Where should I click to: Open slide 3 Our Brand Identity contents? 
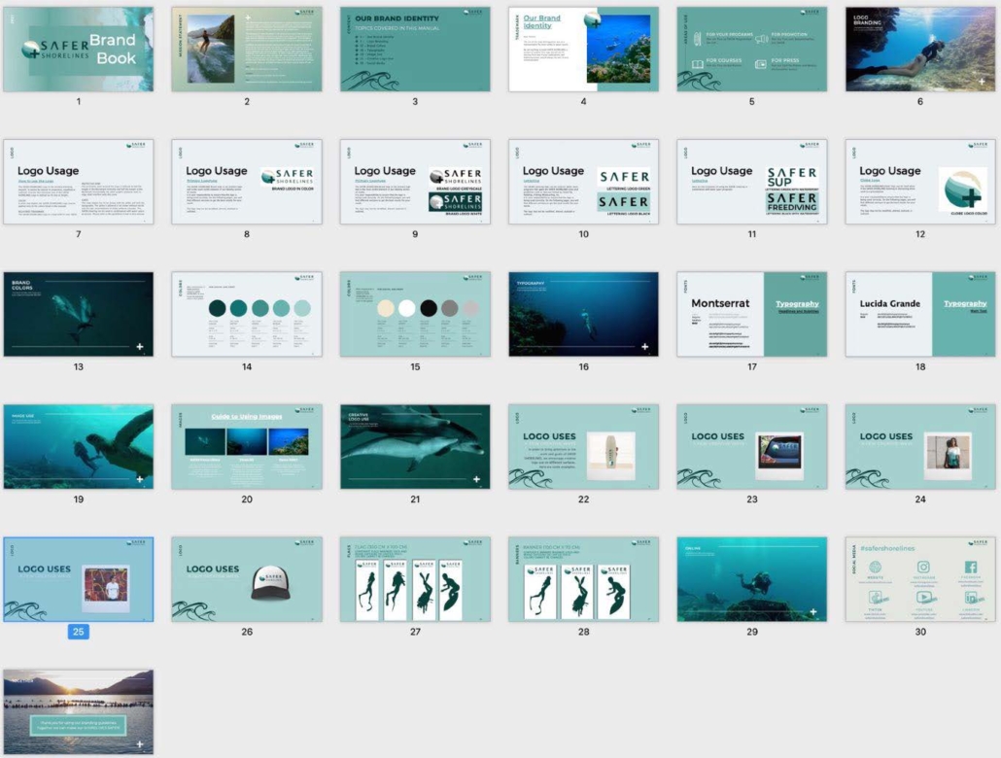point(415,50)
